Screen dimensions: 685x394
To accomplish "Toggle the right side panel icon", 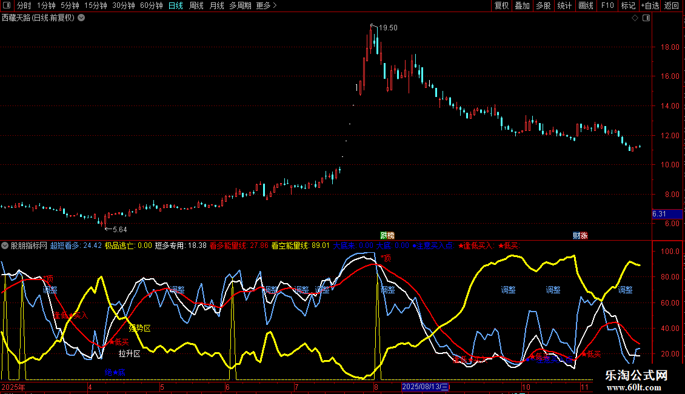I will (x=646, y=18).
